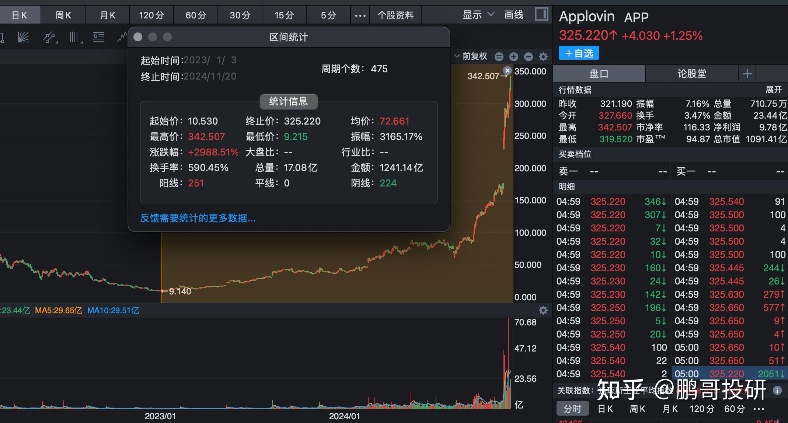Click the related index info icon
Viewport: 788px width, 423px height.
777,391
